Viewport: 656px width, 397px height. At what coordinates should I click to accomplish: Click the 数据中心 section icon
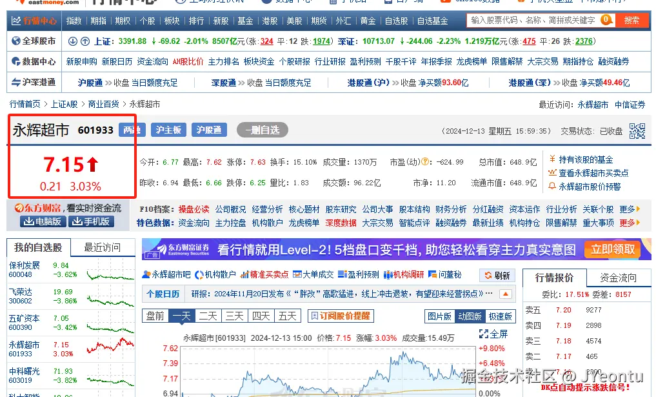16,61
